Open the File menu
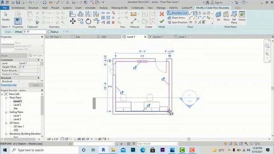This screenshot has width=274, height=154. point(5,8)
